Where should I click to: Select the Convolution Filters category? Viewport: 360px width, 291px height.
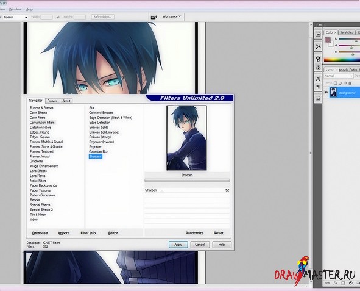42,123
